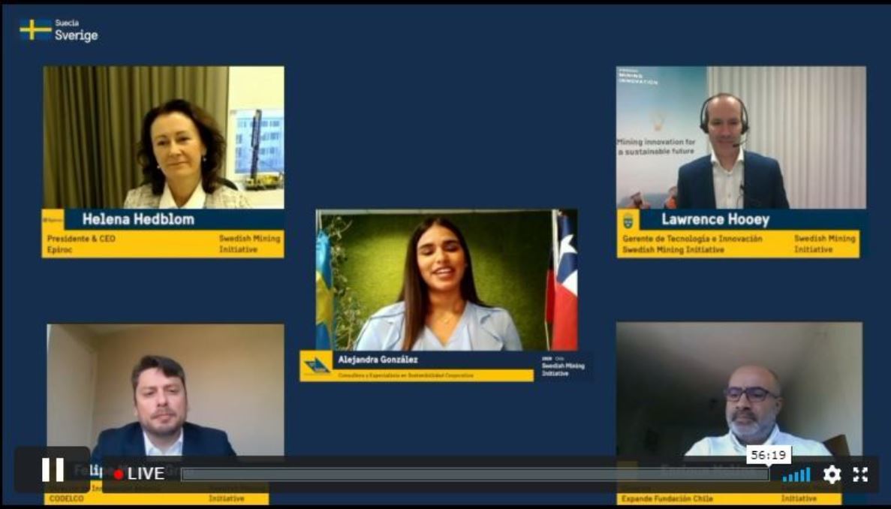Click the Lawrence Hooey name banner
Viewport: 891px width, 509px height.
coord(715,220)
